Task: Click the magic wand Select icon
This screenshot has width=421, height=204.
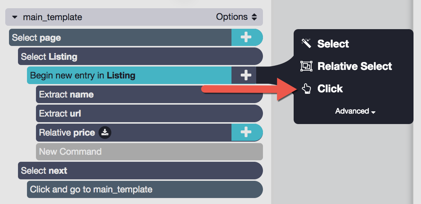Action: pos(306,43)
